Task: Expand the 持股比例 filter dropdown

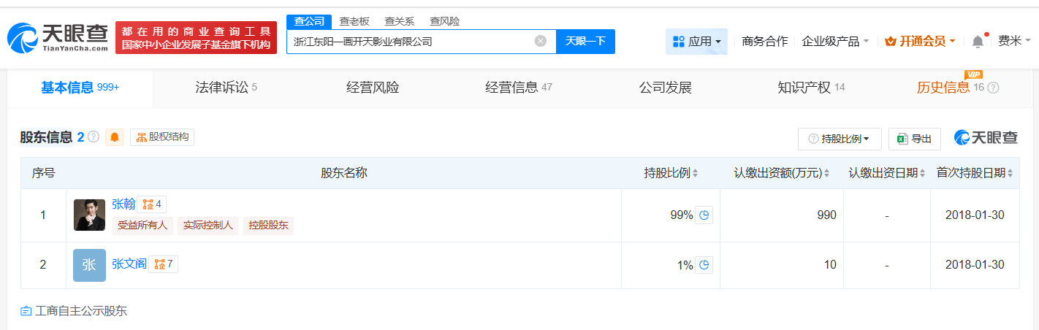Action: [840, 139]
